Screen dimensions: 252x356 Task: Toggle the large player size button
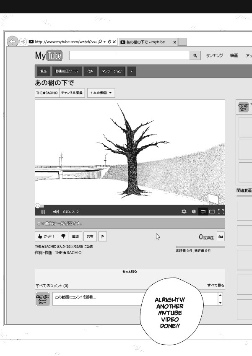212,212
